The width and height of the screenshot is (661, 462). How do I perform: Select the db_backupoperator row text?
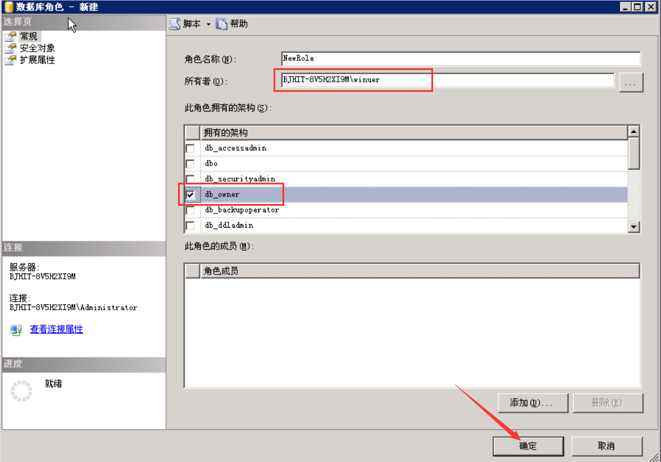[x=242, y=210]
